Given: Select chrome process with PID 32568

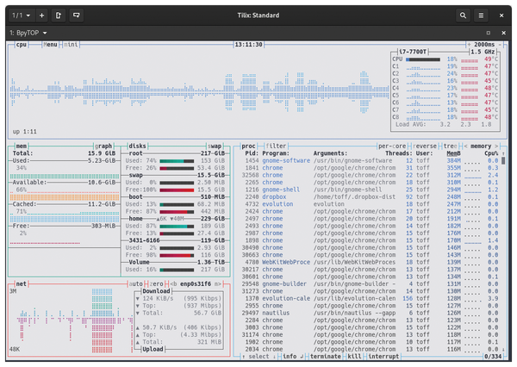Looking at the screenshot, I should pos(370,175).
